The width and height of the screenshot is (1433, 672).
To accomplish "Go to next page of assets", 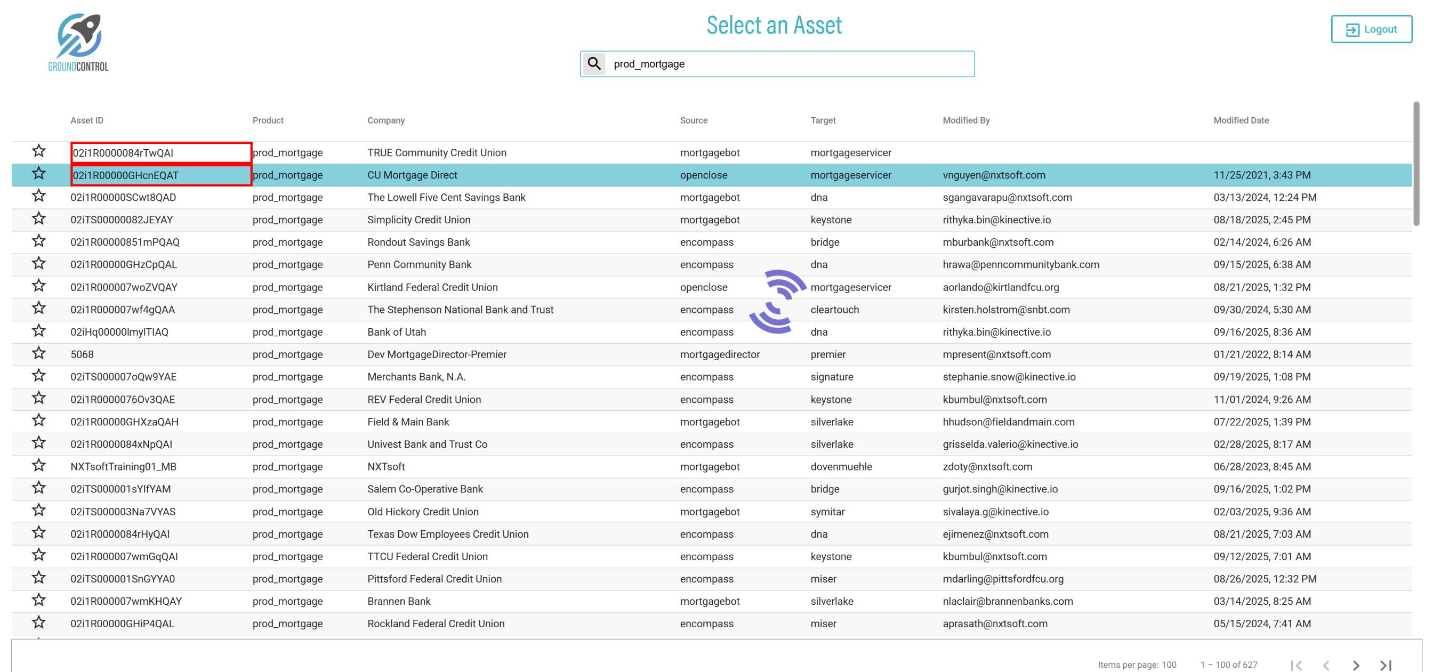I will [x=1356, y=665].
